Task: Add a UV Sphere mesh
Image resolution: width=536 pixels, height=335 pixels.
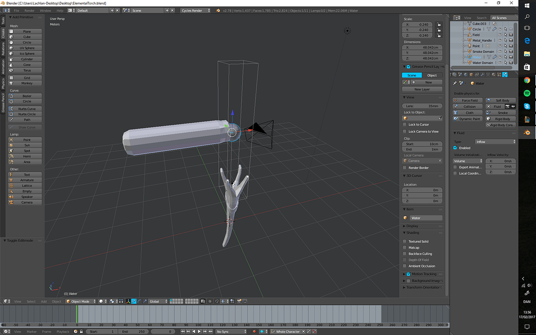Action: 25,48
